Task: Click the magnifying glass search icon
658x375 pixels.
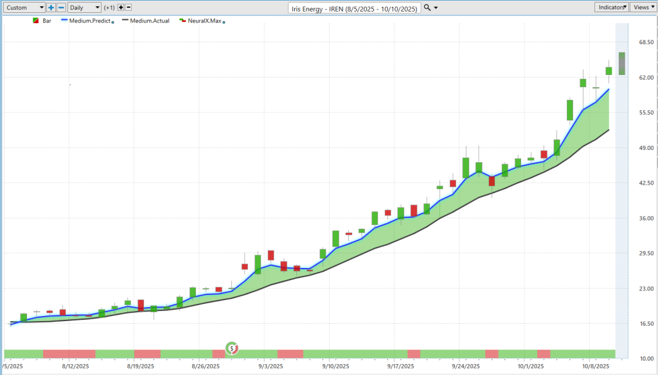Action: 427,8
